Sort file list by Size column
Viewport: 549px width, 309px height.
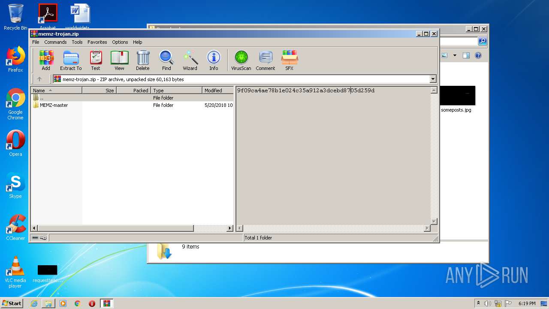point(99,91)
